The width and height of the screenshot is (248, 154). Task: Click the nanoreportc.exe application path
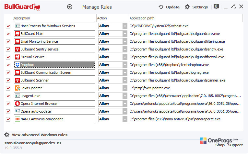pos(175,119)
